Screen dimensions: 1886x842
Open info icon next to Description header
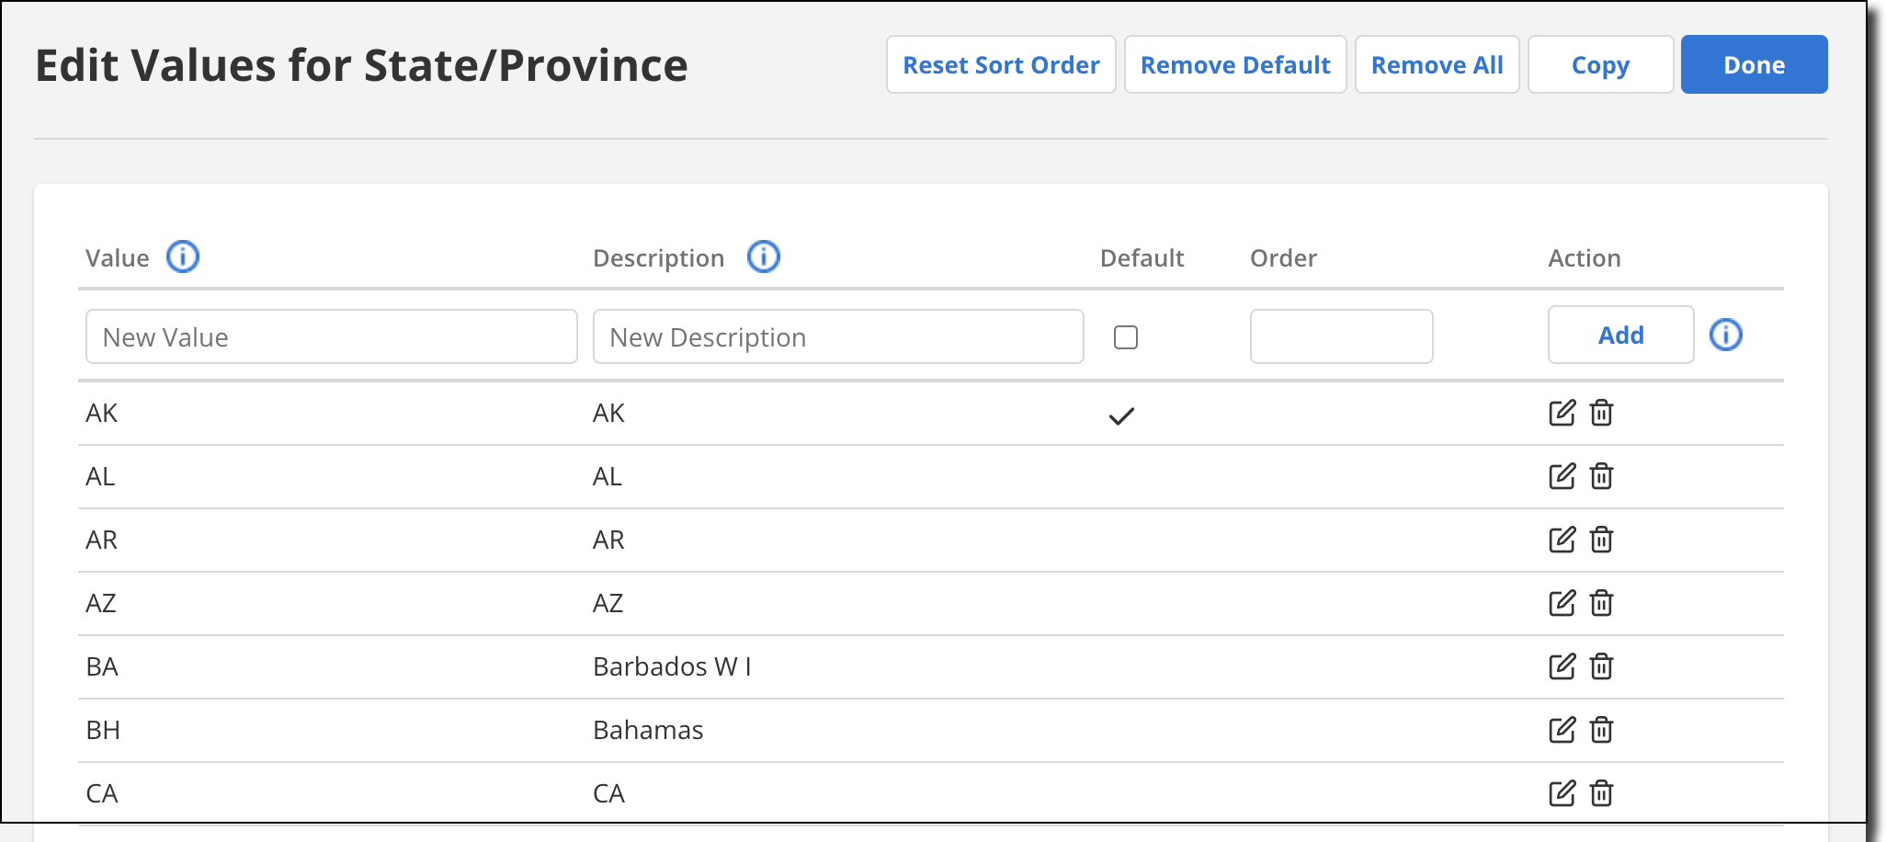click(764, 256)
